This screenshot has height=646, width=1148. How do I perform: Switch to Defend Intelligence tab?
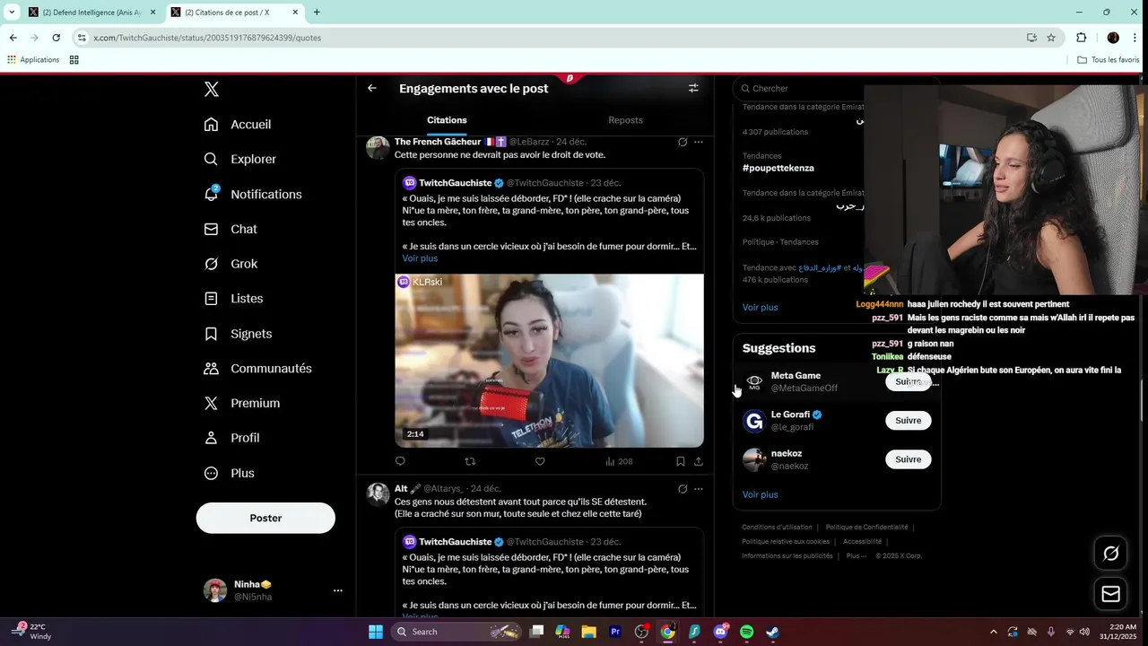tap(91, 13)
